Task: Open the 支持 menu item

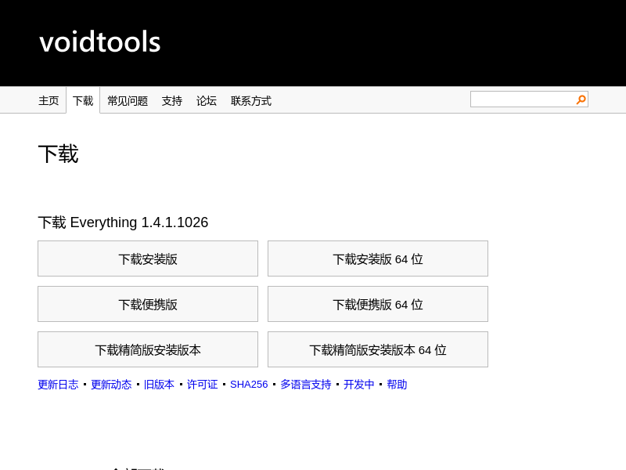Action: 172,101
